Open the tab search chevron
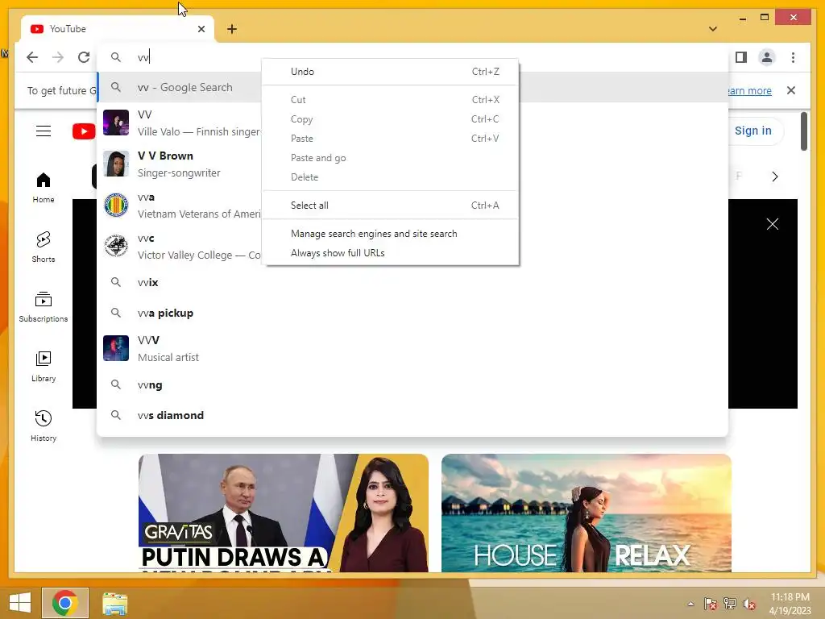 [x=713, y=29]
